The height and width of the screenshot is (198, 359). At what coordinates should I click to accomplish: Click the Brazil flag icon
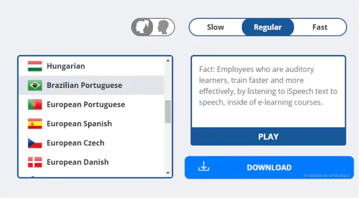(35, 85)
